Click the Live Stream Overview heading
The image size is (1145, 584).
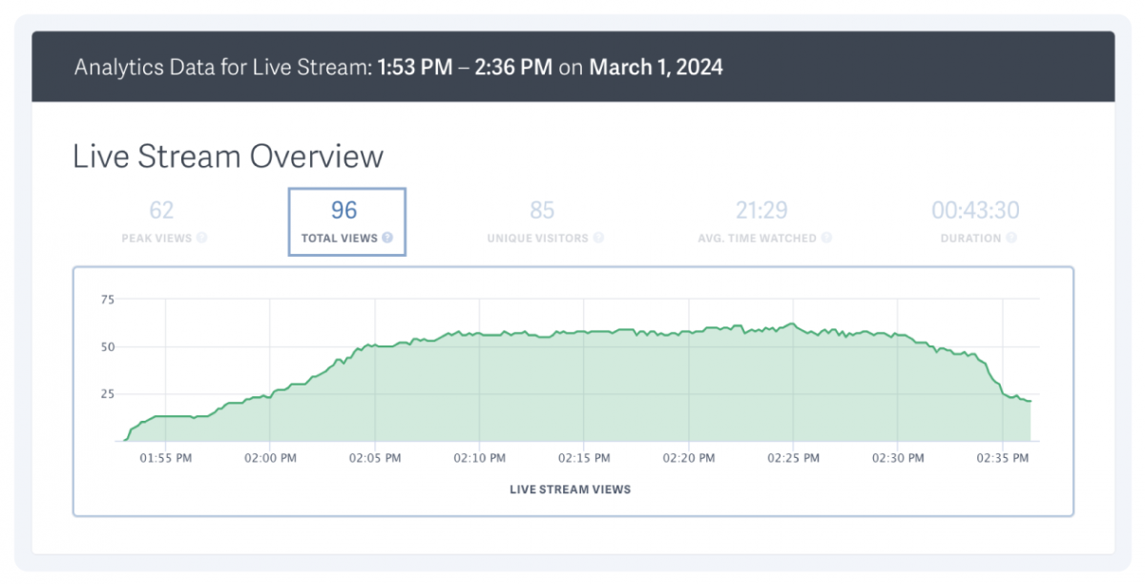(x=227, y=156)
